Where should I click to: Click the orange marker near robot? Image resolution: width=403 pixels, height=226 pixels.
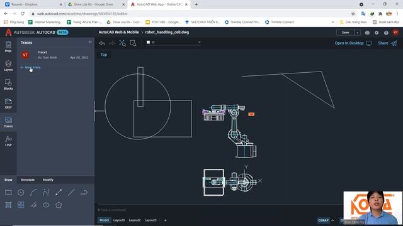(x=251, y=114)
